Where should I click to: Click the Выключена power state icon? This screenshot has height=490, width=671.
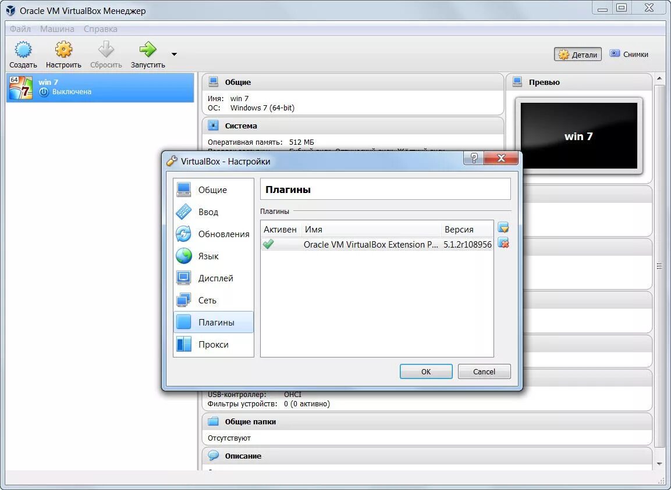(44, 91)
